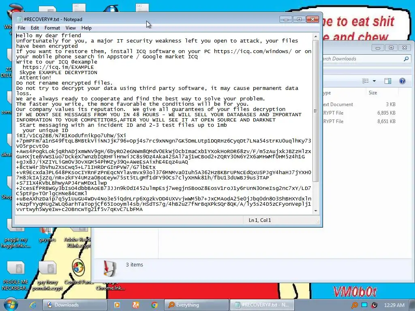Click the Downloads folder icon in Explorer details pane
Viewport: 415px width, 311px height.
[110, 268]
